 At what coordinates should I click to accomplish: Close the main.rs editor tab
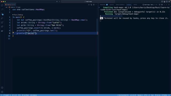[x=15, y=5]
